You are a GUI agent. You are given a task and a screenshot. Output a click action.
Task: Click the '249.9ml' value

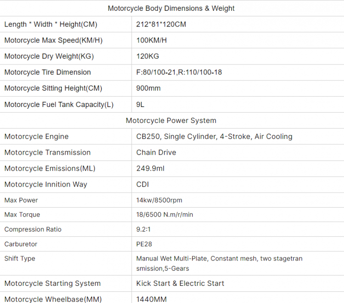point(150,168)
